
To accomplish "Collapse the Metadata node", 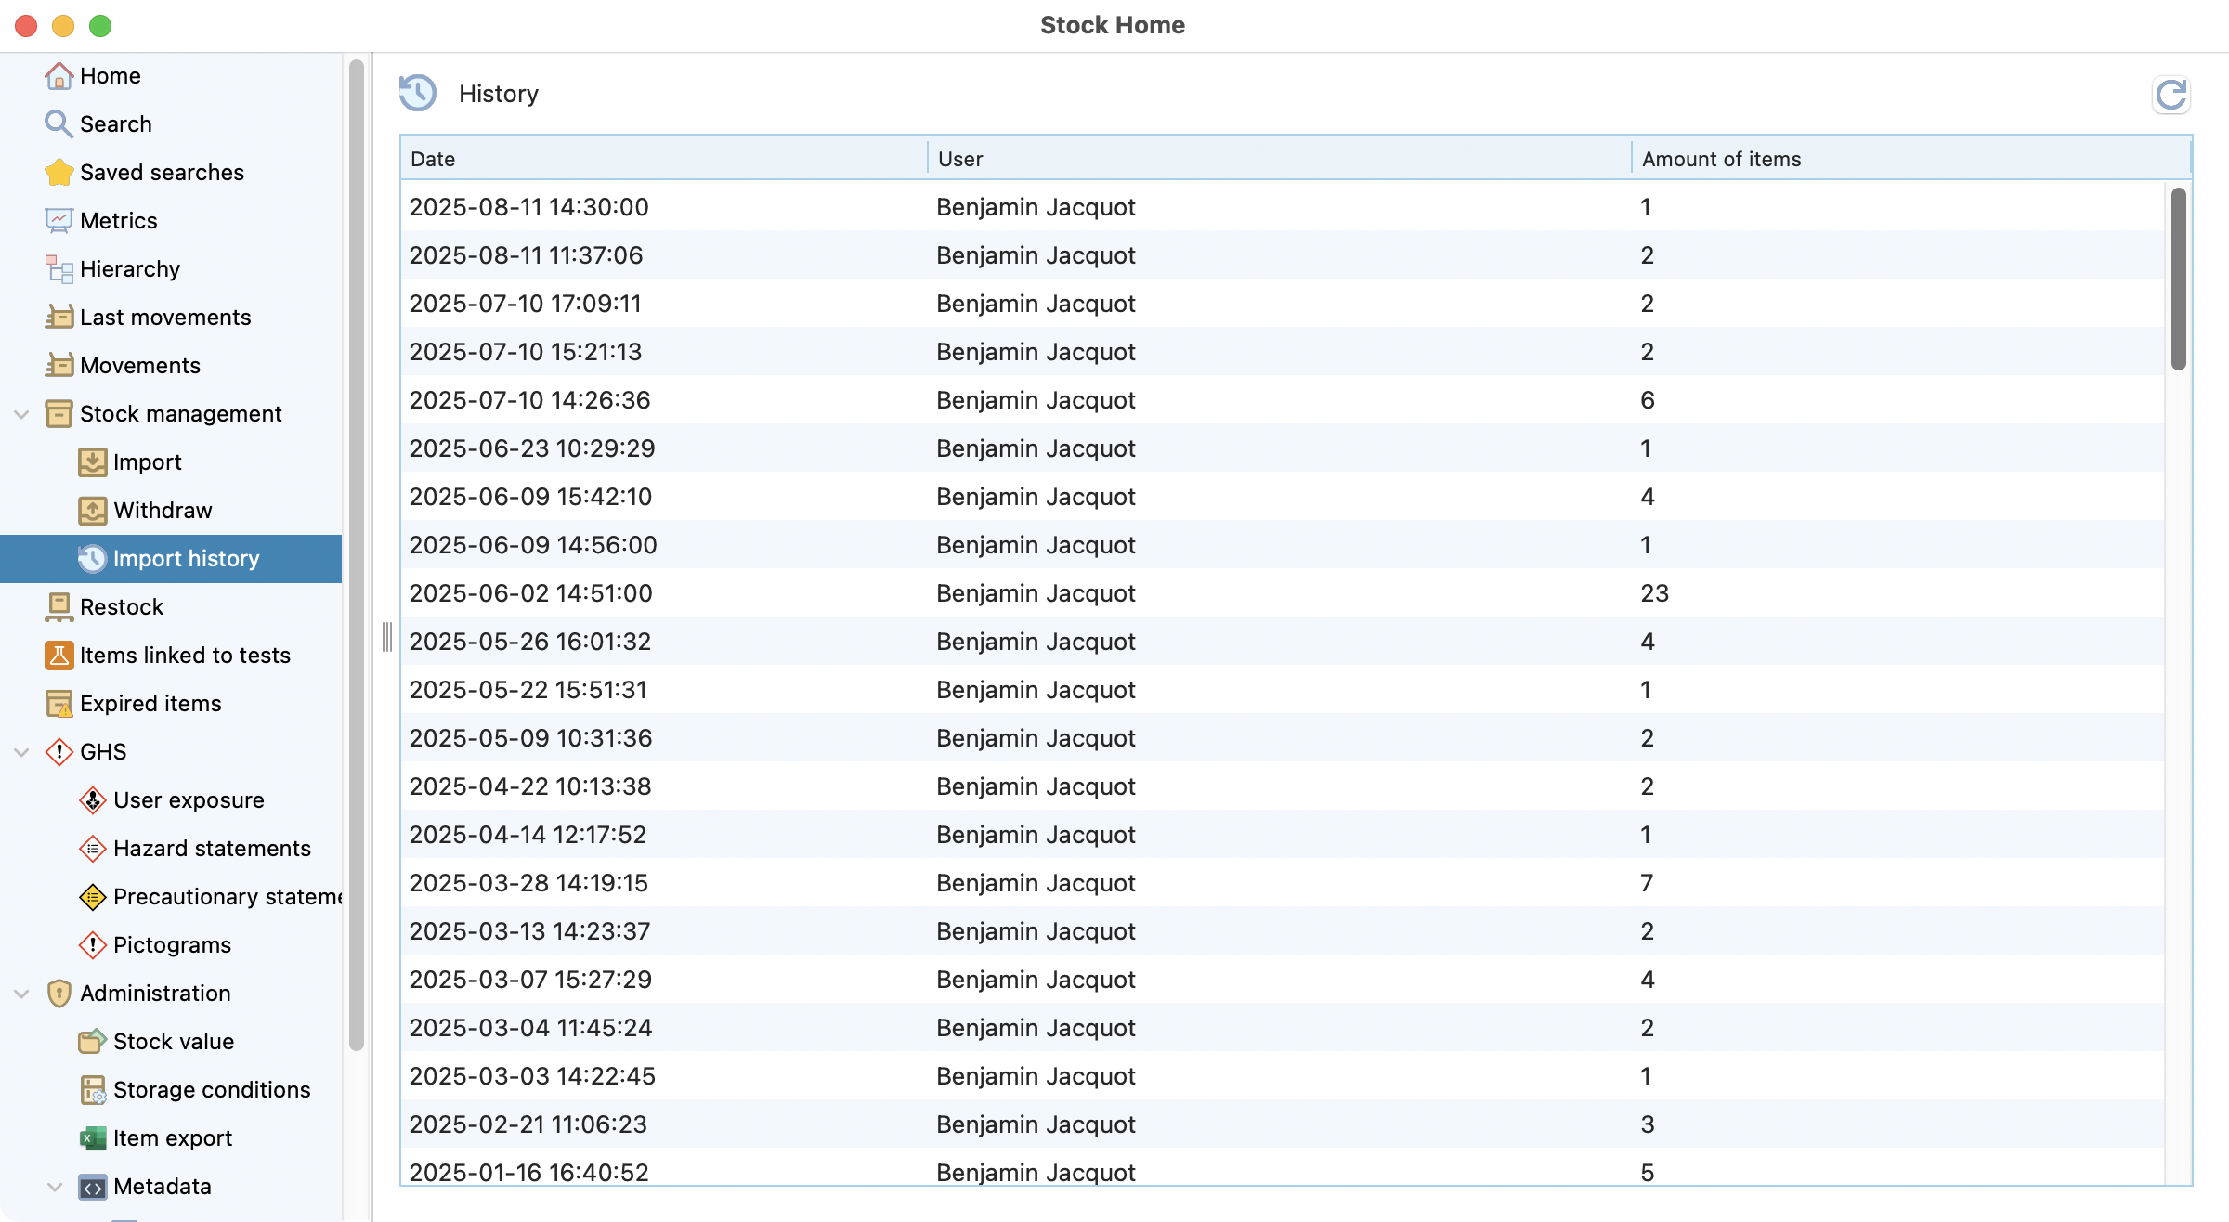I will click(55, 1187).
